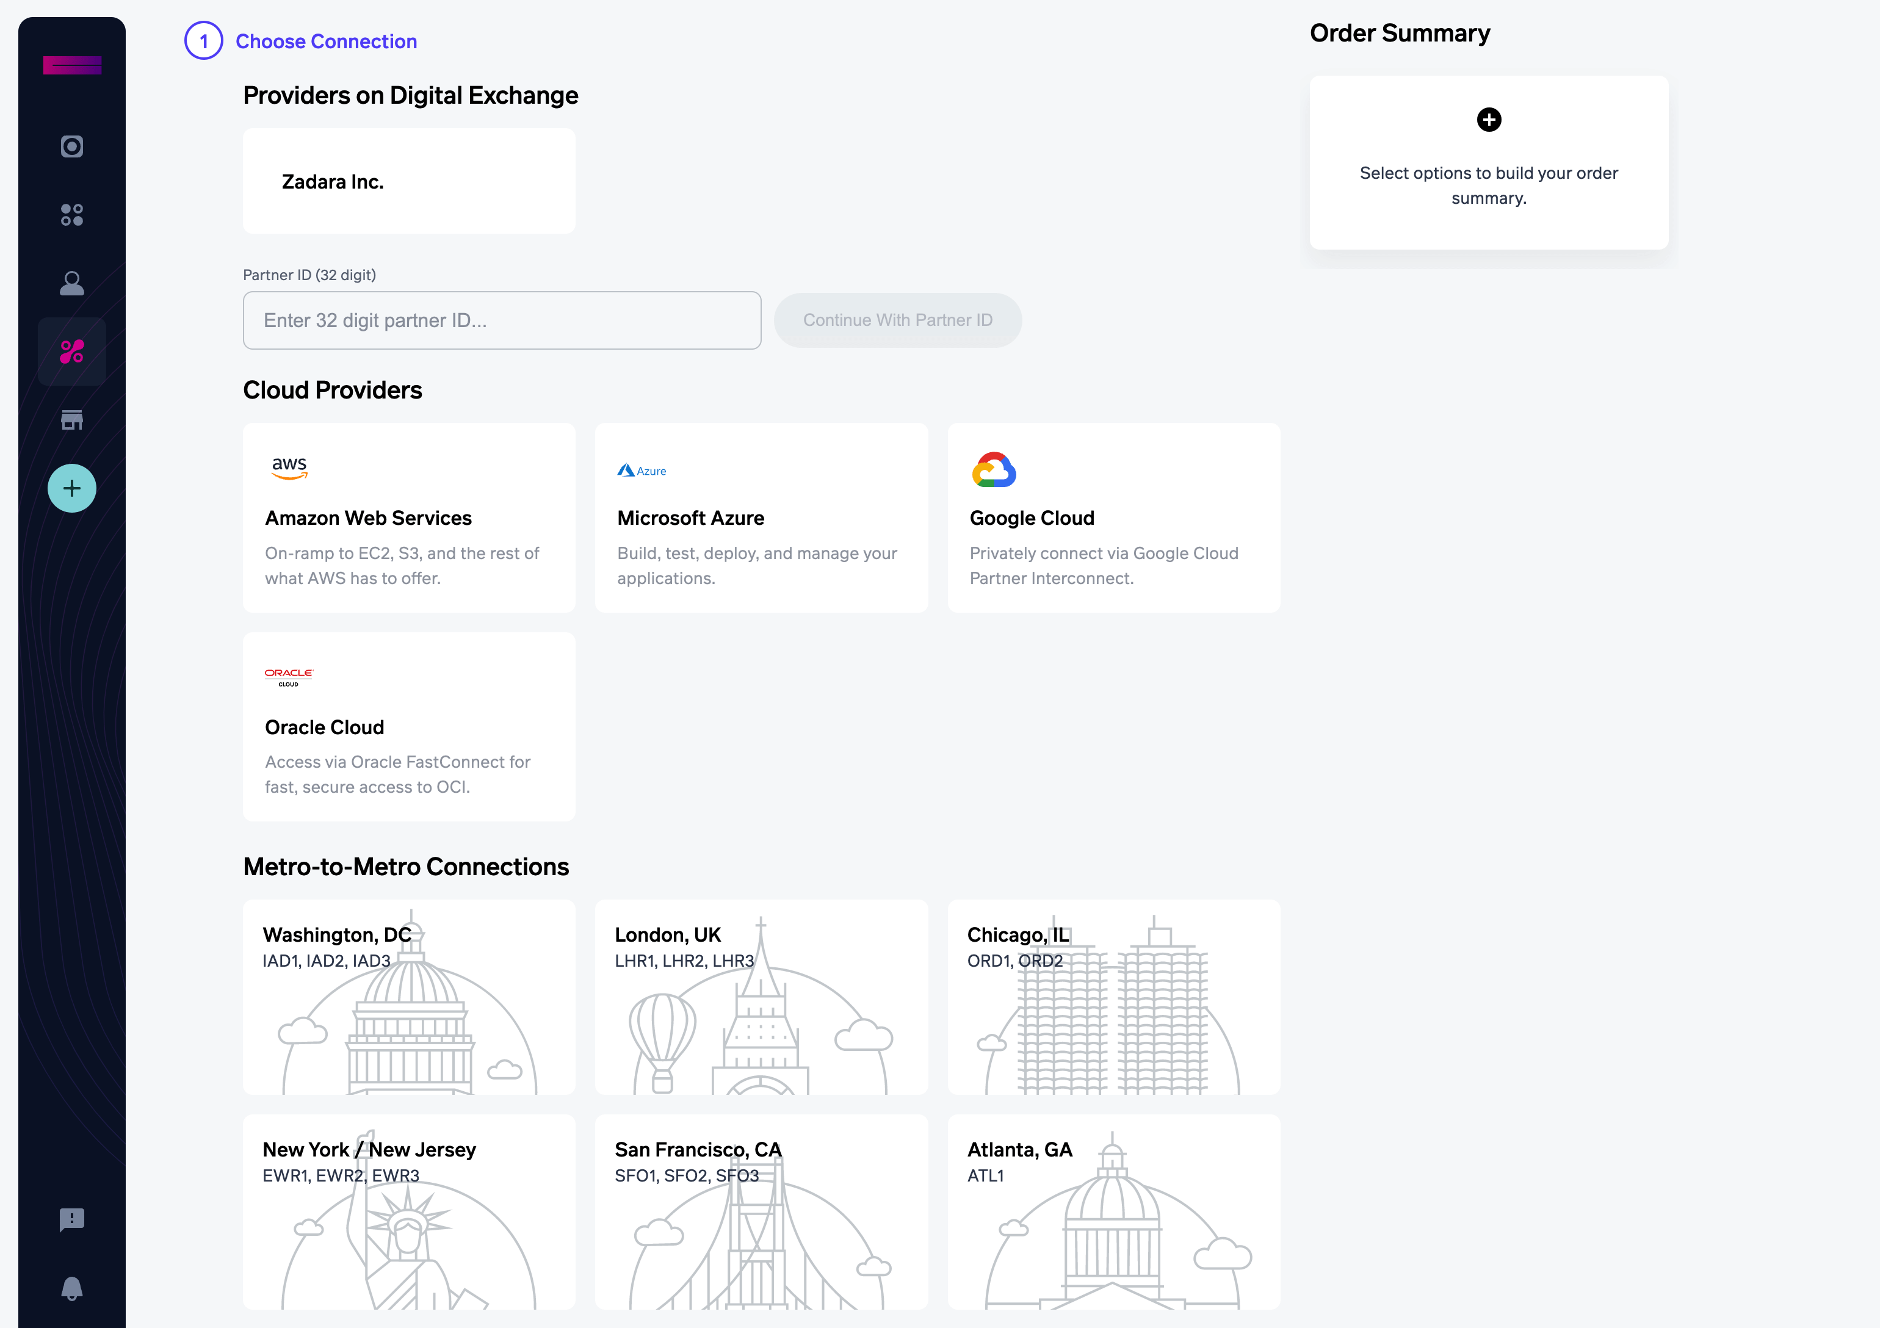Open the four-dots services icon in sidebar
The width and height of the screenshot is (1880, 1328).
[72, 214]
